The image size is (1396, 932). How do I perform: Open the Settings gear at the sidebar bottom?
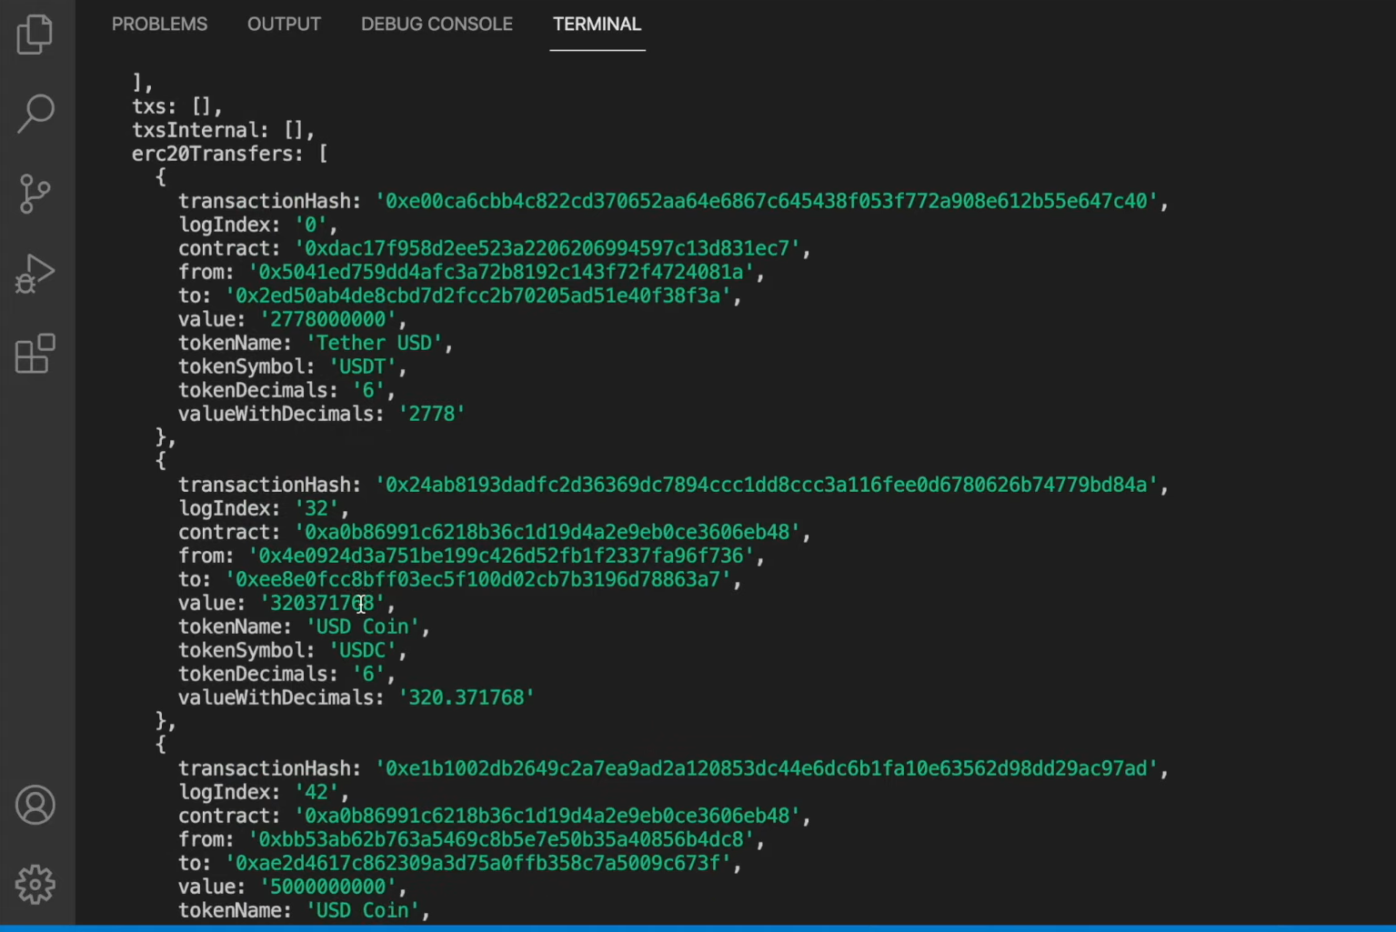pos(35,882)
